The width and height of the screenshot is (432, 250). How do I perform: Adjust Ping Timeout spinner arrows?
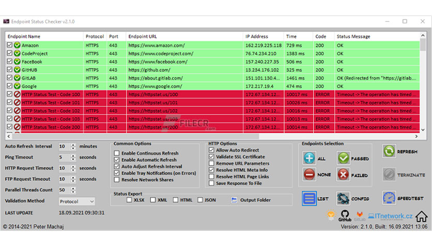[x=73, y=157]
